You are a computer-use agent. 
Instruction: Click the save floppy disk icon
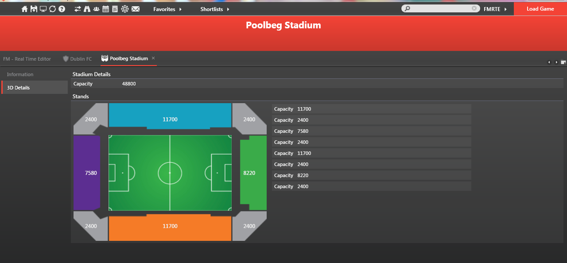[34, 9]
